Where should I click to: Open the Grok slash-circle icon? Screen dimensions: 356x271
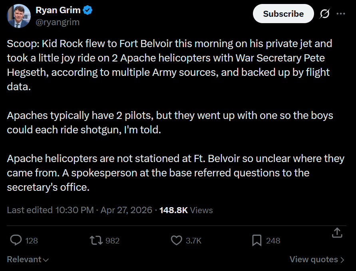pos(324,14)
